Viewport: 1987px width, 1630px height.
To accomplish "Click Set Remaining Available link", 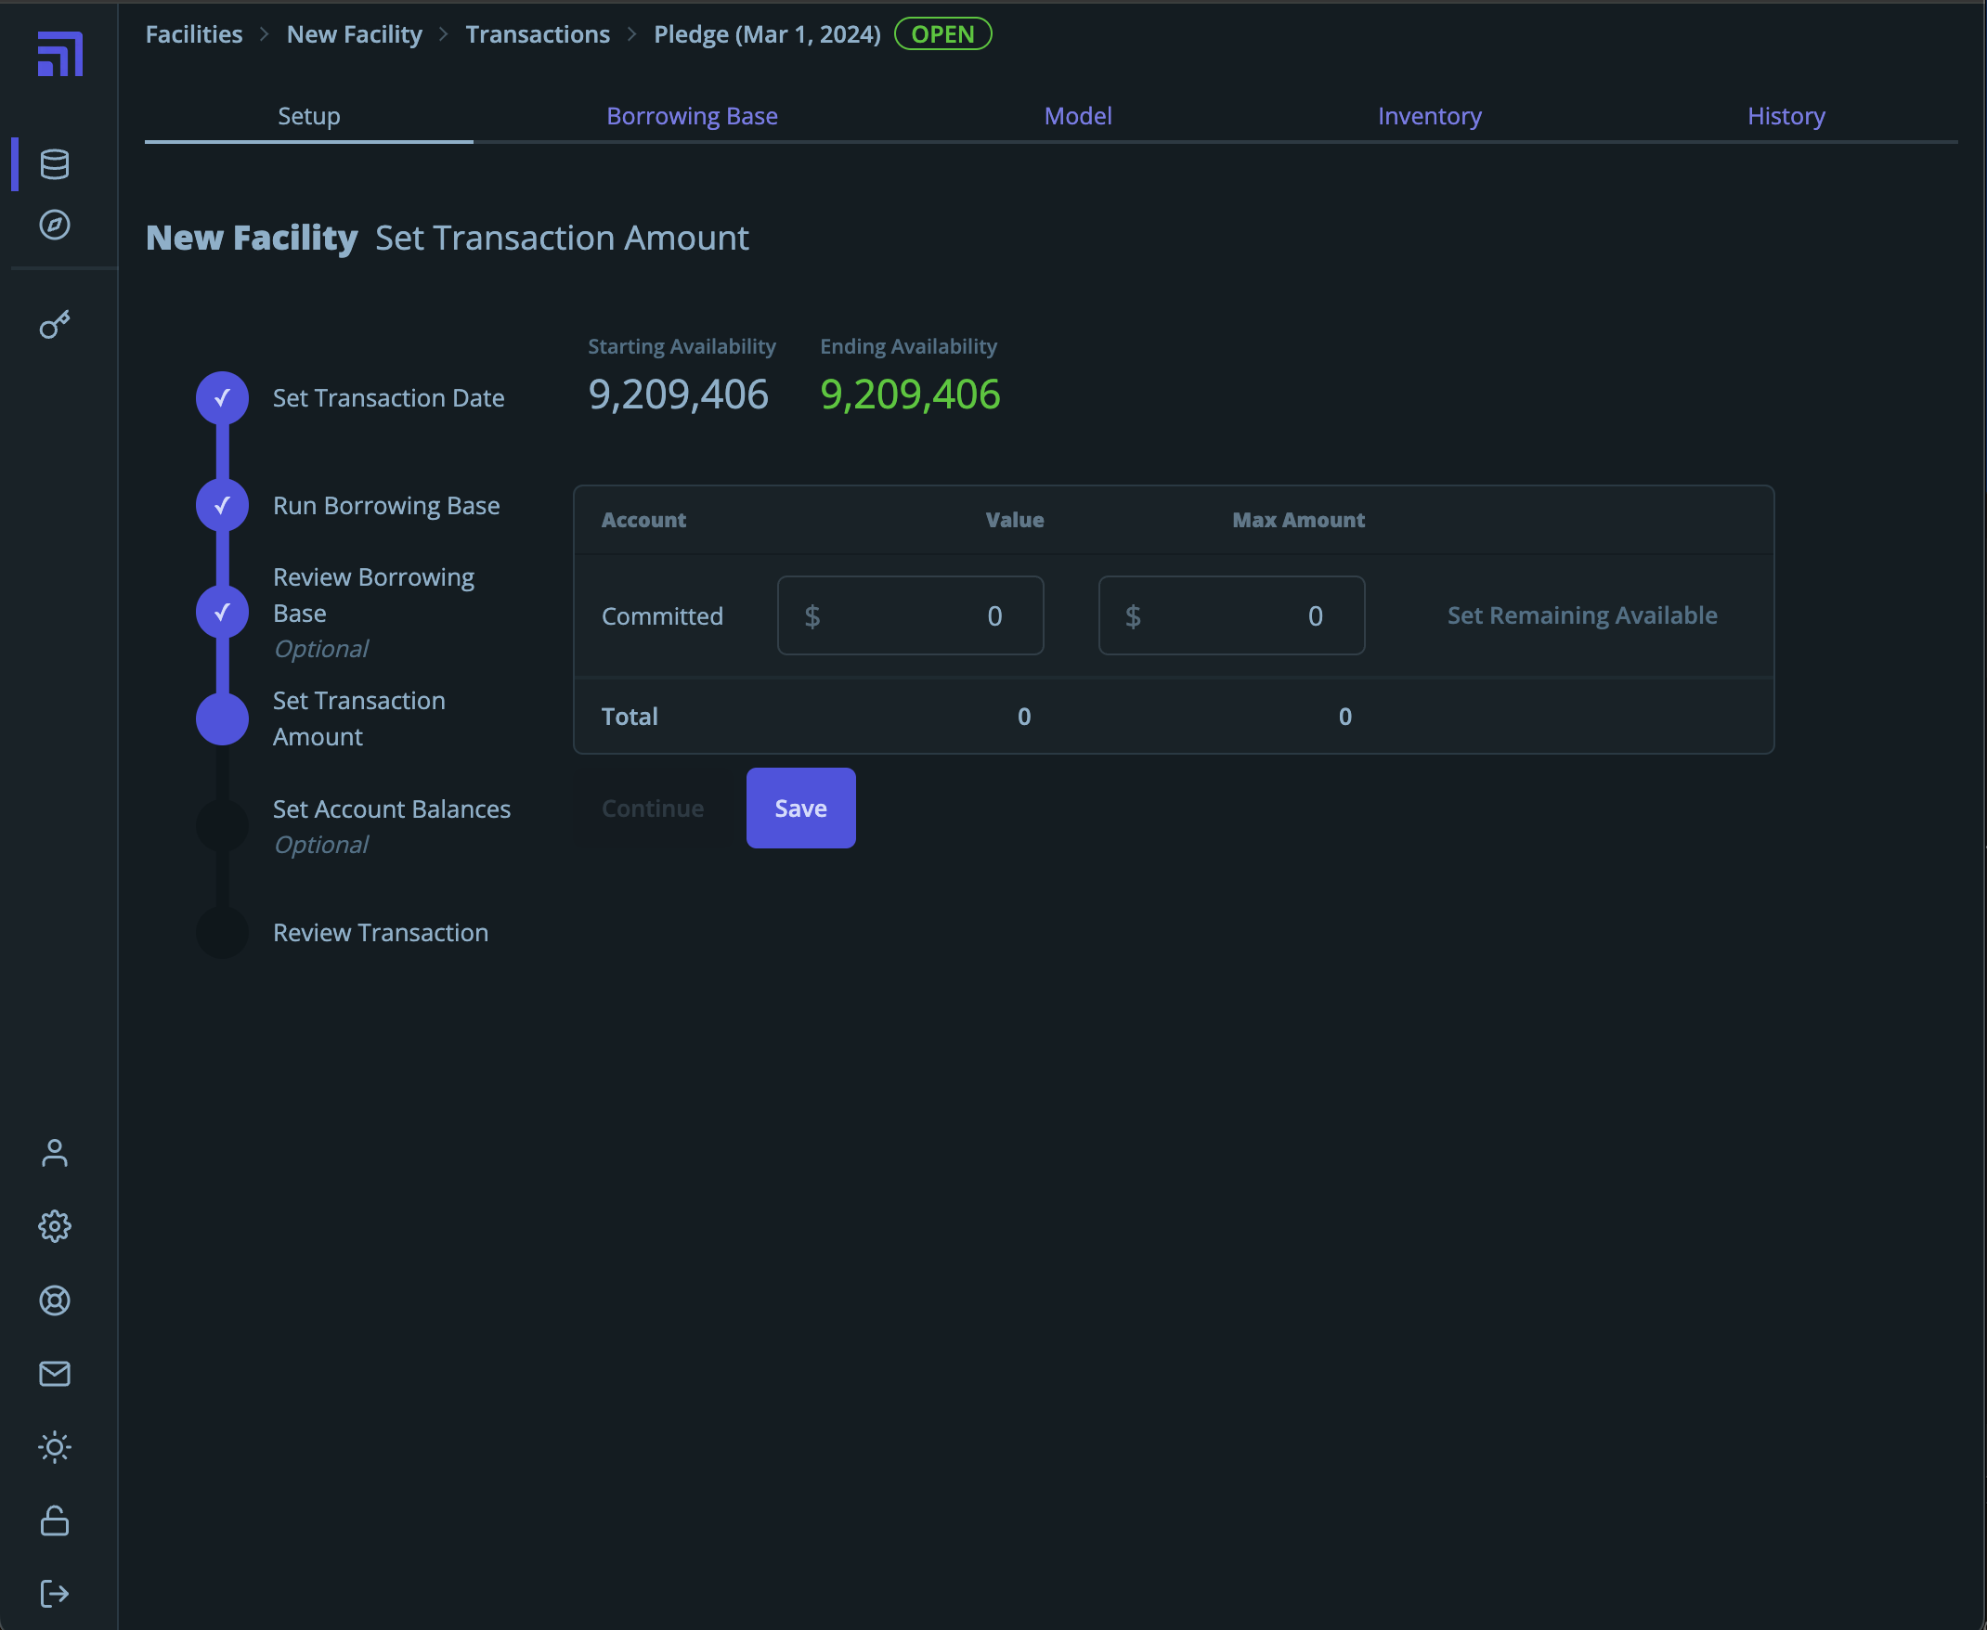I will [x=1581, y=616].
